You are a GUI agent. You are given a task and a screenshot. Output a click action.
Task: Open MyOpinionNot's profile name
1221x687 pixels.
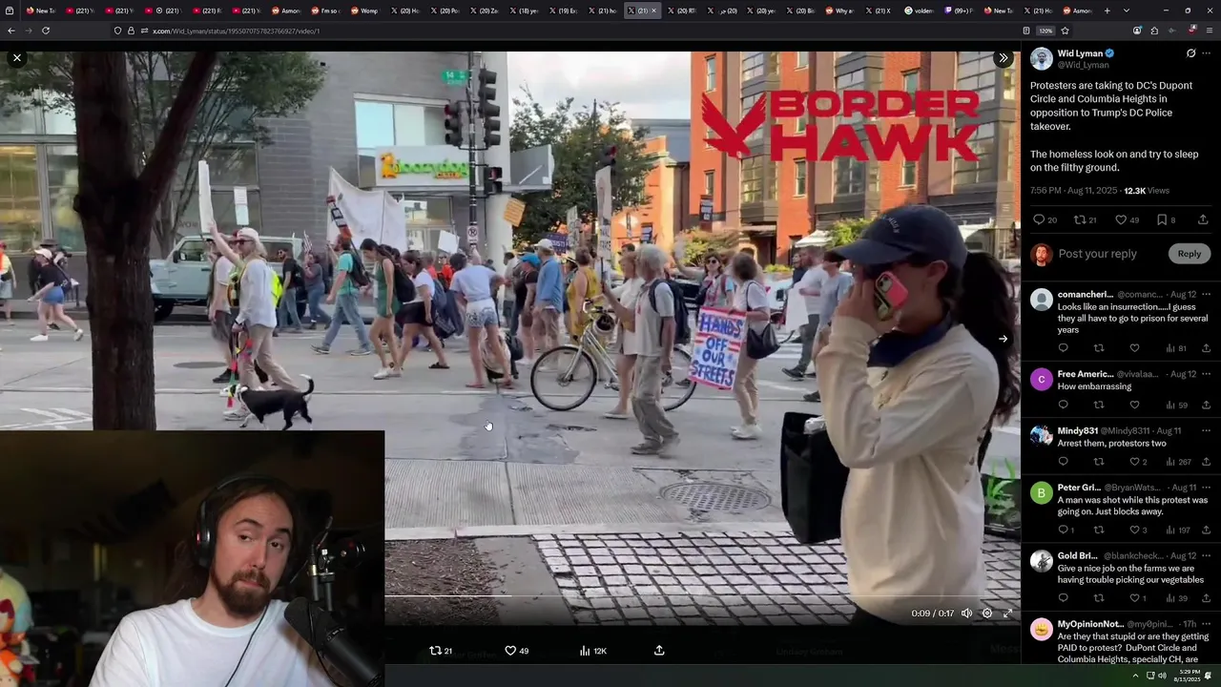1090,624
